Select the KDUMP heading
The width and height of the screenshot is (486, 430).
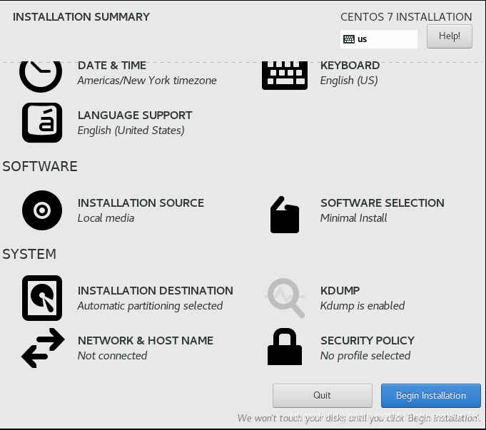340,291
